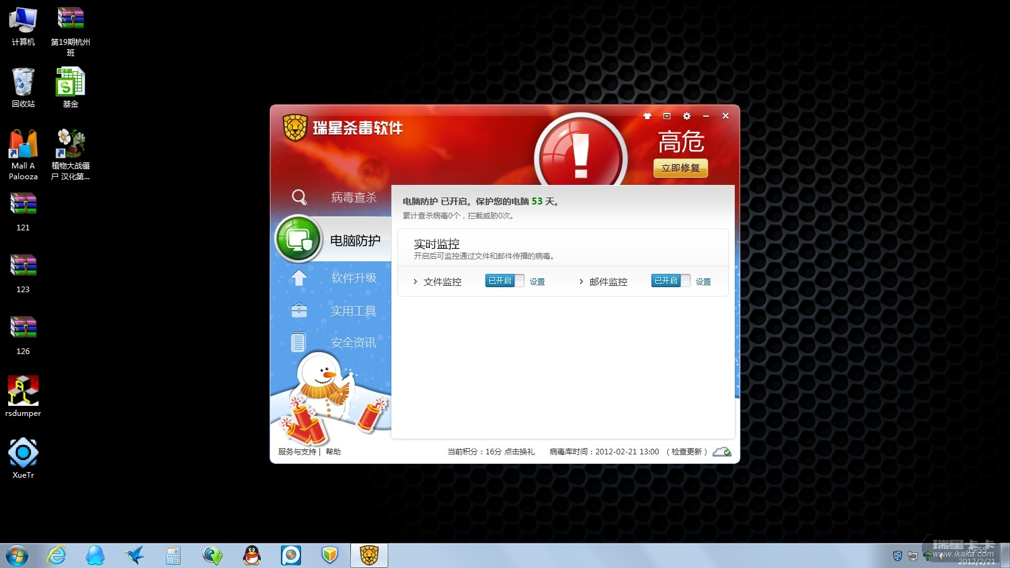Select the 植物大战僵尸 game shortcut

(71, 155)
